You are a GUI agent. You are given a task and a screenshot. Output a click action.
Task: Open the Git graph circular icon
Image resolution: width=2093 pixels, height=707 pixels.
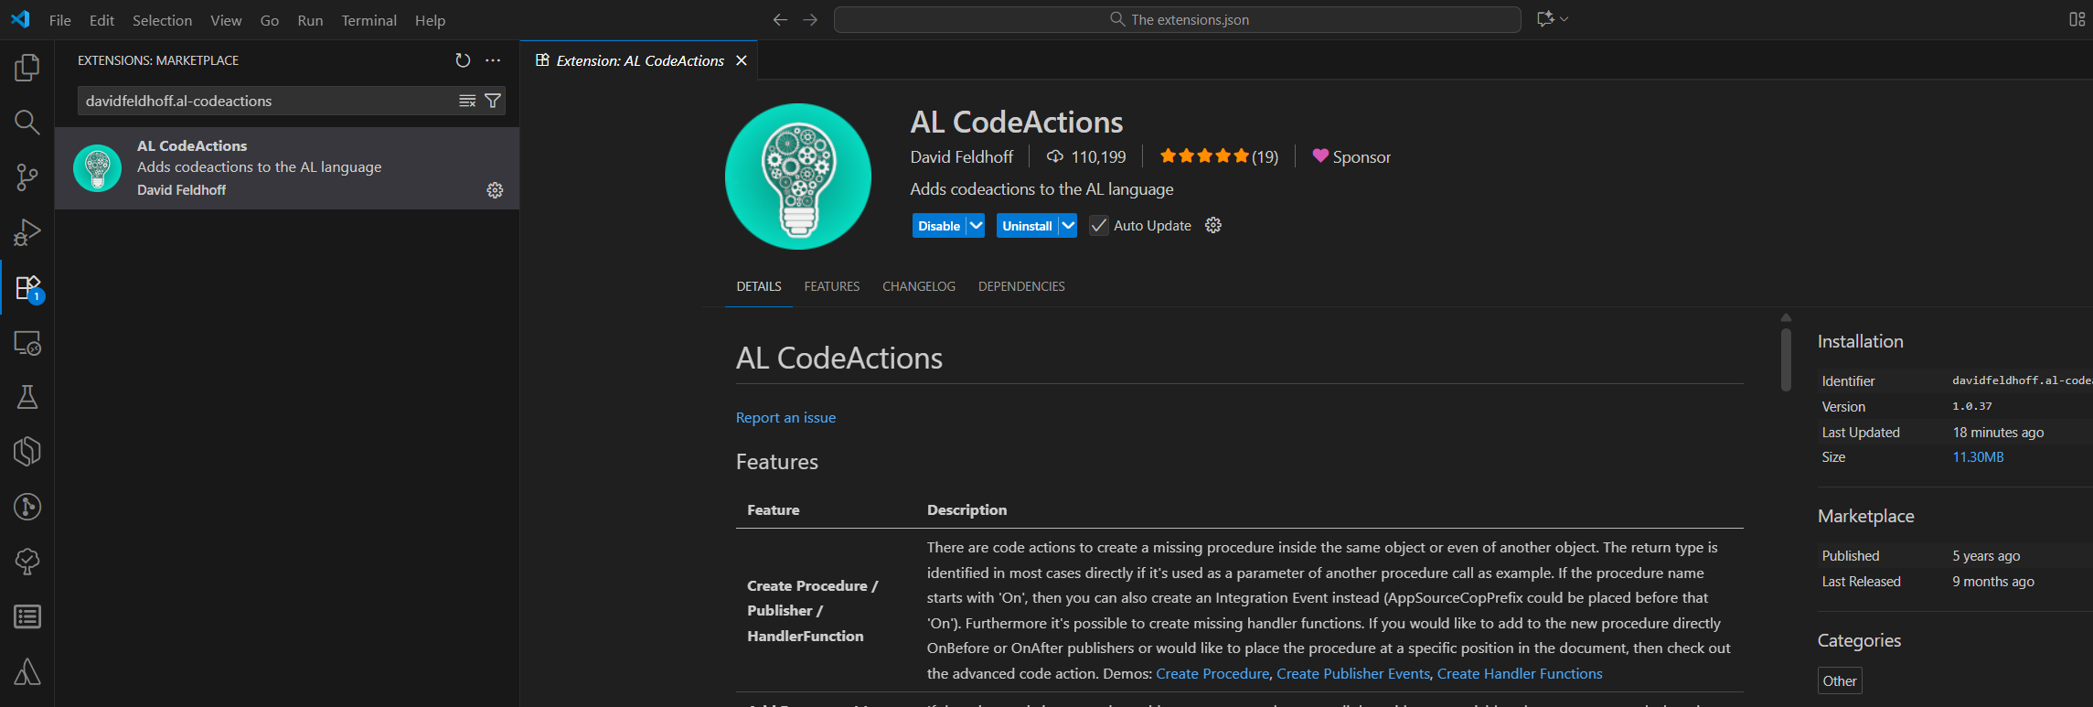(27, 507)
